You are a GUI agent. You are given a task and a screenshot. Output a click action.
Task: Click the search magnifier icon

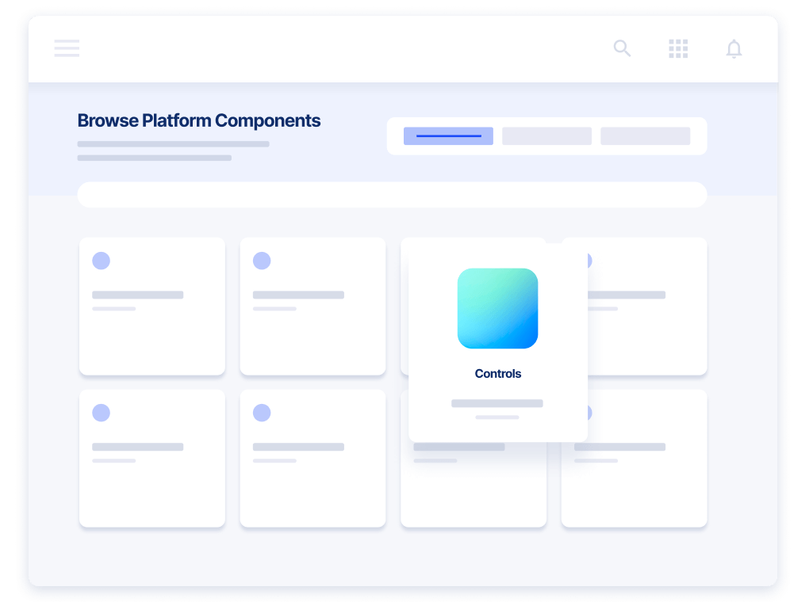(x=622, y=48)
